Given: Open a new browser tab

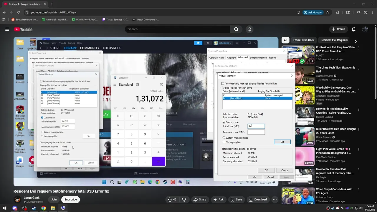Looking at the screenshot, I should pos(52,4).
